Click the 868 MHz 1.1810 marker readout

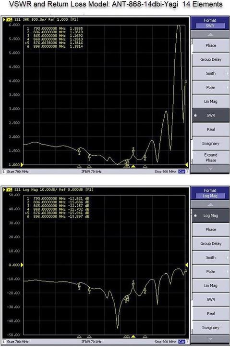point(55,39)
